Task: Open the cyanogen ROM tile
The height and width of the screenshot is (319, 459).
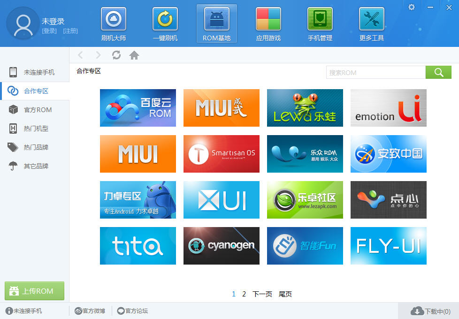Action: (222, 246)
